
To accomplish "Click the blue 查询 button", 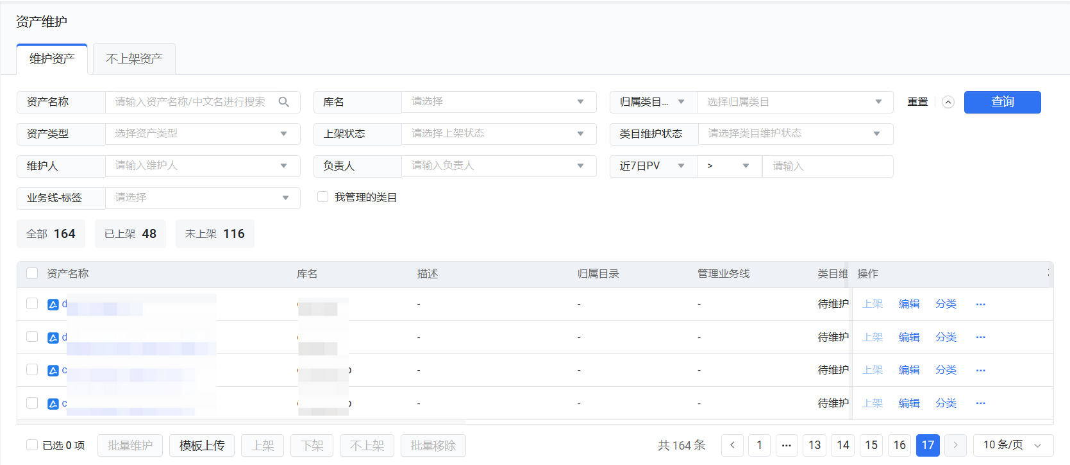I will click(x=1003, y=102).
